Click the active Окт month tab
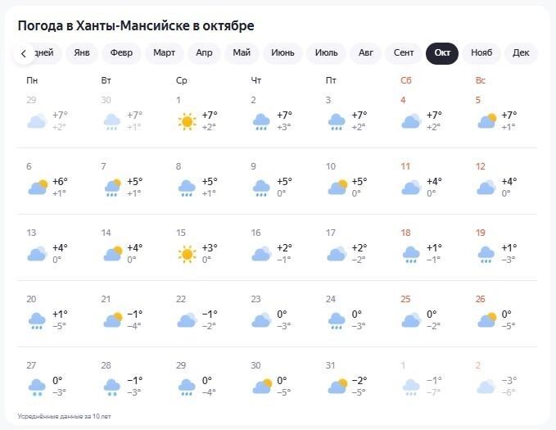 click(443, 53)
